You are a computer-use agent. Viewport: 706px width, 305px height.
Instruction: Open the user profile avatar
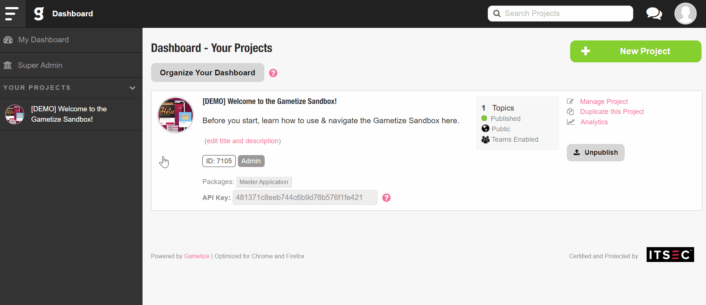pyautogui.click(x=685, y=14)
